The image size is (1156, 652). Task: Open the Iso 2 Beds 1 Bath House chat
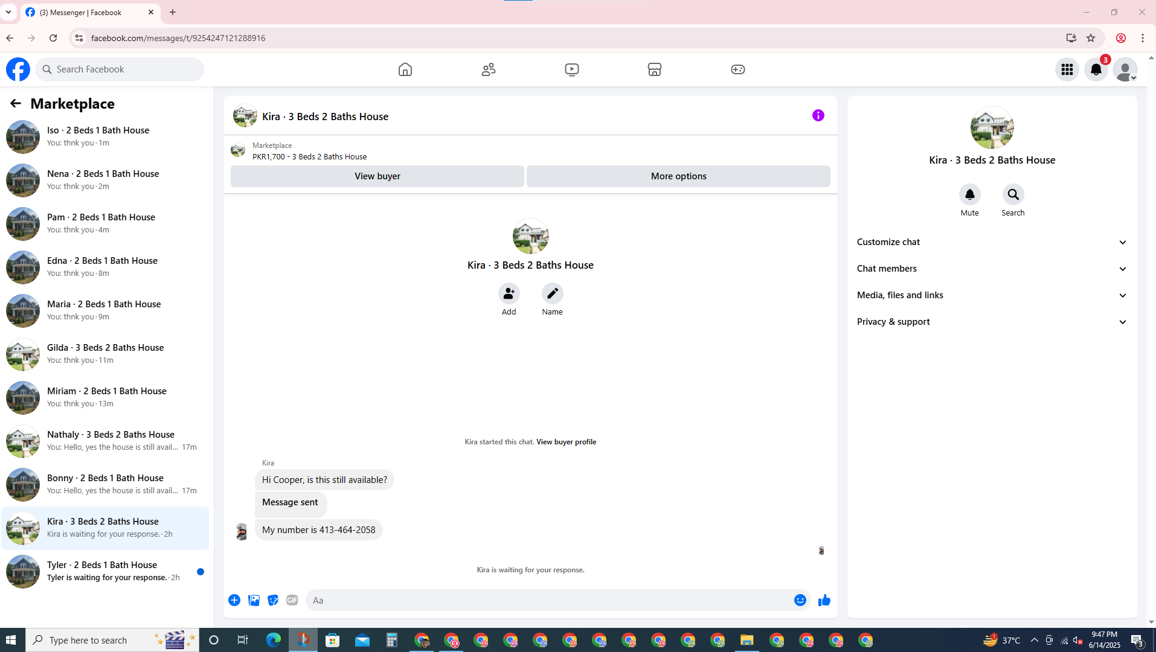[x=105, y=136]
